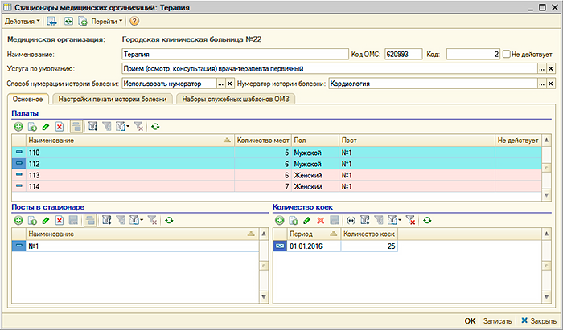The height and width of the screenshot is (330, 563).
Task: Click the Закрыть button
Action: click(x=538, y=320)
